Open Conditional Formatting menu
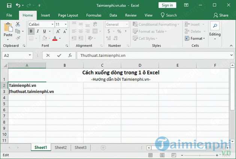236x159 pixels. pos(156,24)
